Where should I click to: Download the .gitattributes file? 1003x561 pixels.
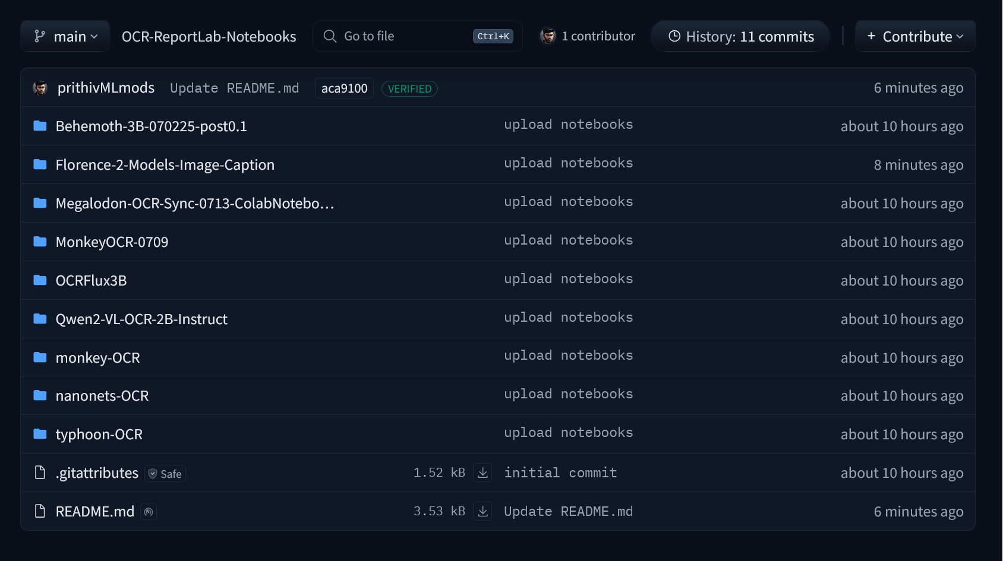point(483,473)
